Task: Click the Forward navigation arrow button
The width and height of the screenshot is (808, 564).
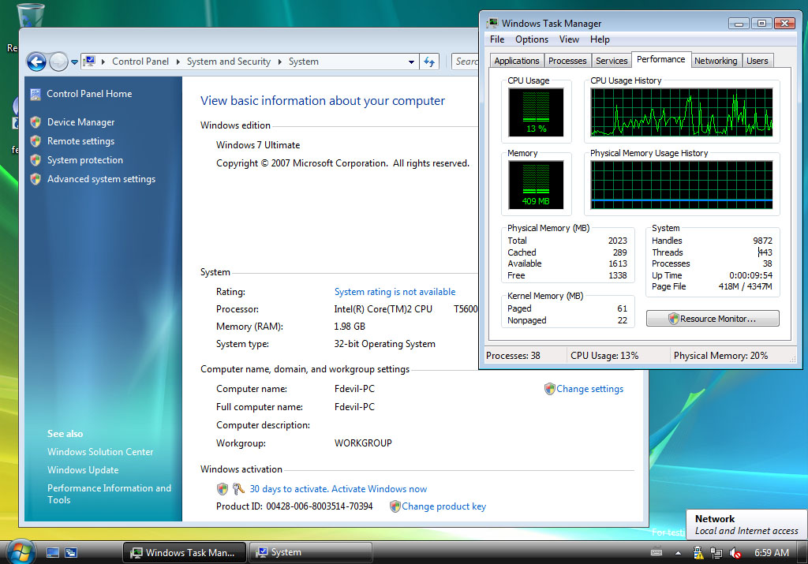Action: pyautogui.click(x=58, y=62)
